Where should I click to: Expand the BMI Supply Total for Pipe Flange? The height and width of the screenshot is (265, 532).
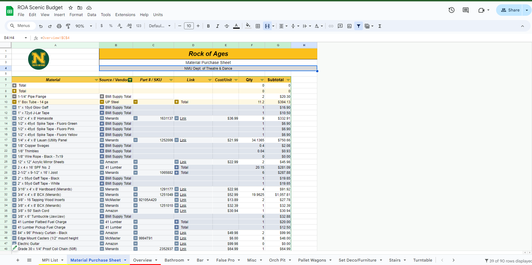[x=102, y=96]
